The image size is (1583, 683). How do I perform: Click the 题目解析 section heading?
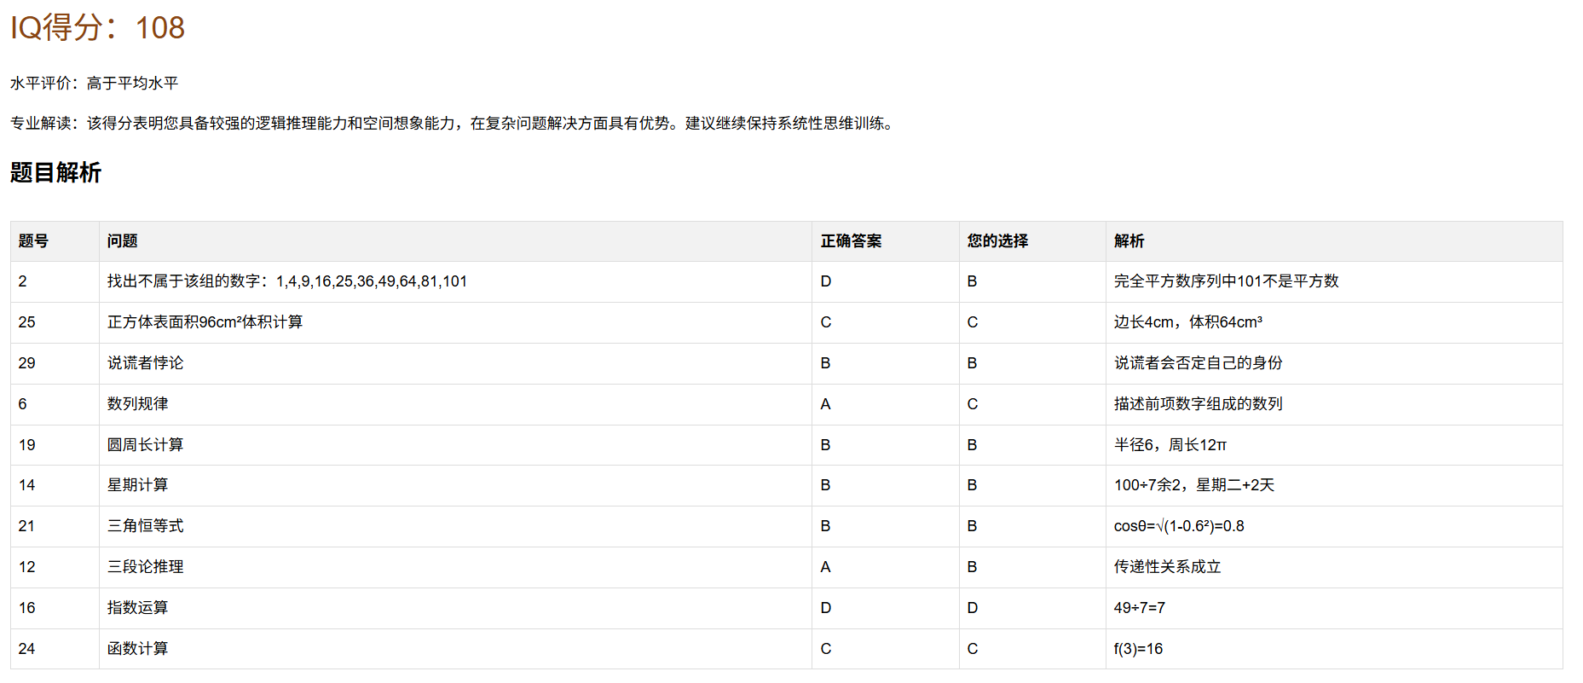point(55,172)
